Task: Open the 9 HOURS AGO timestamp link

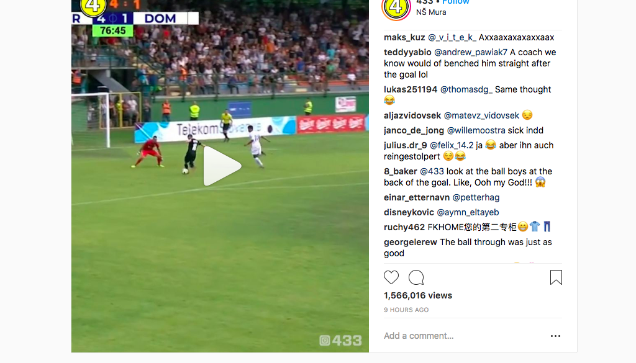Action: pos(406,310)
